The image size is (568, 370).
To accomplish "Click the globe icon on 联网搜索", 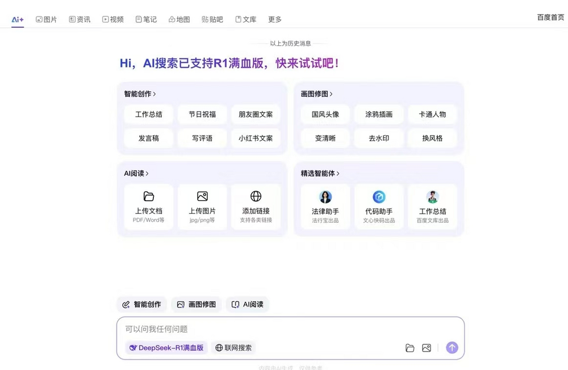I will pyautogui.click(x=219, y=348).
